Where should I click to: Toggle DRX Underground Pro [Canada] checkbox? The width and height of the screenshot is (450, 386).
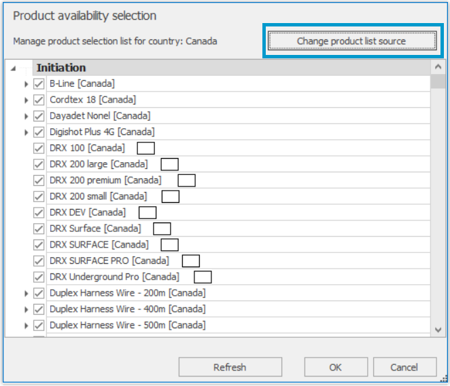tap(39, 277)
